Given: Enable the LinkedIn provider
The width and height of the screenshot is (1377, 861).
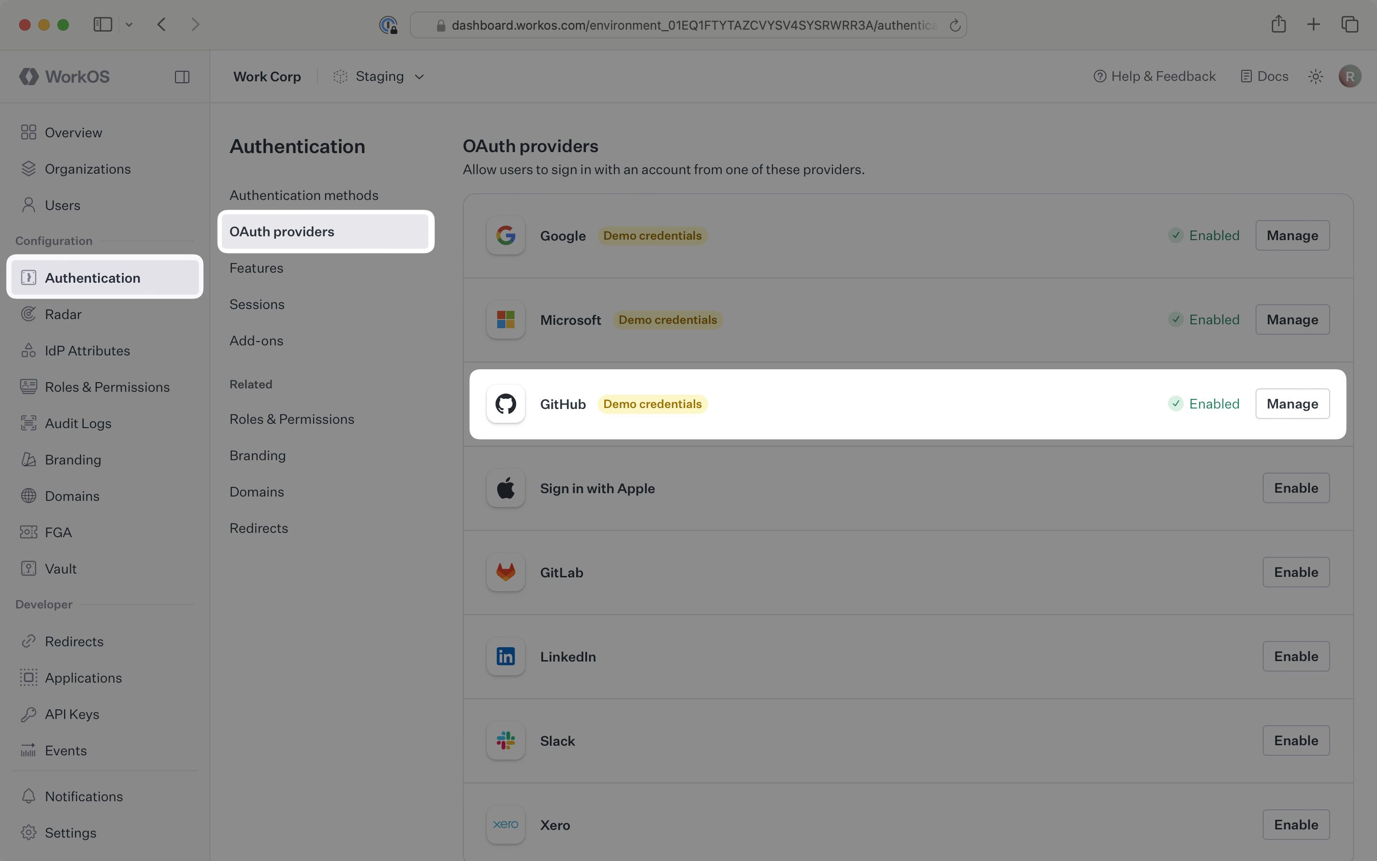Looking at the screenshot, I should tap(1296, 656).
